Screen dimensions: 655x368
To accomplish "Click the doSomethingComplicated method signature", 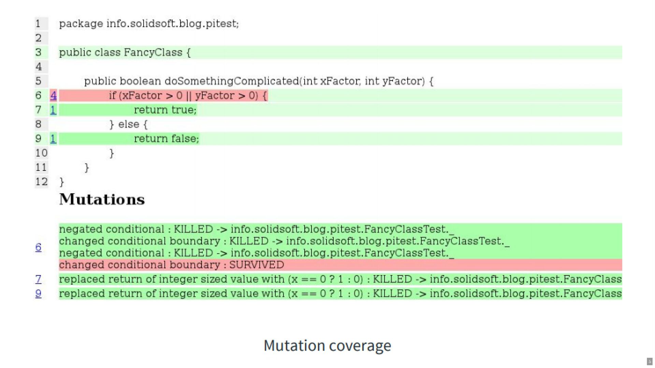I will coord(259,81).
